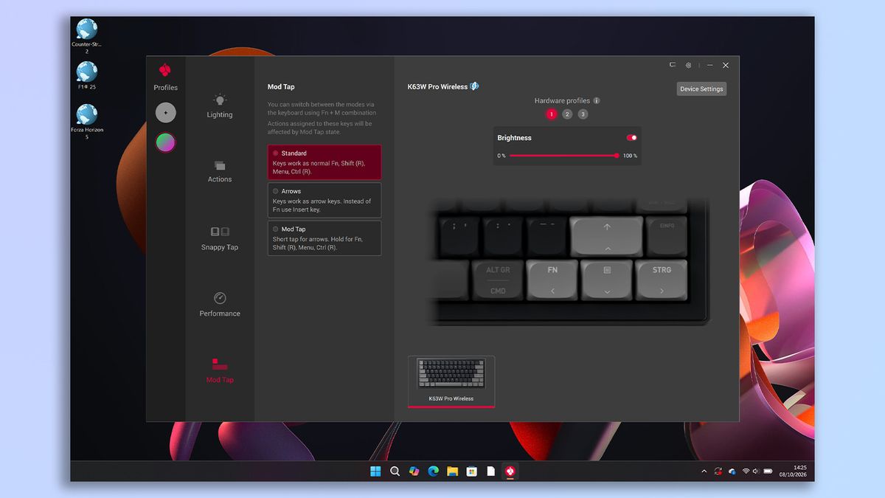Click the "Mod Tap" panel heading
The width and height of the screenshot is (885, 498).
[281, 87]
